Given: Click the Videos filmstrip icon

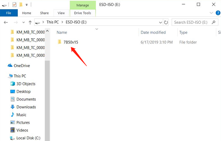Looking at the screenshot, I should click(13, 130).
